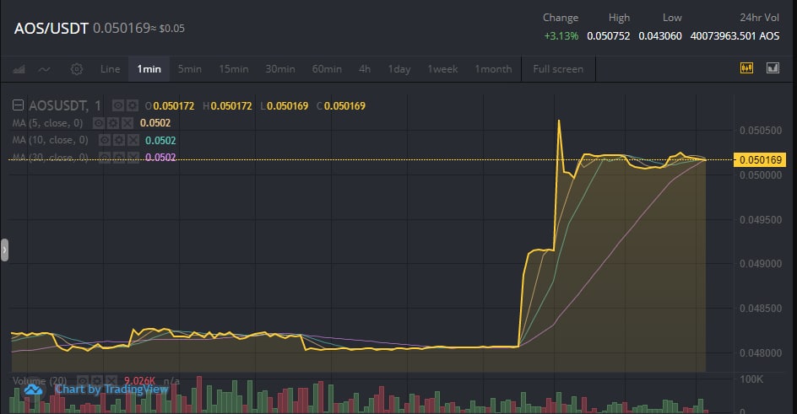Image resolution: width=797 pixels, height=414 pixels.
Task: Click the 24hr Low value 0.043060
Action: click(660, 36)
